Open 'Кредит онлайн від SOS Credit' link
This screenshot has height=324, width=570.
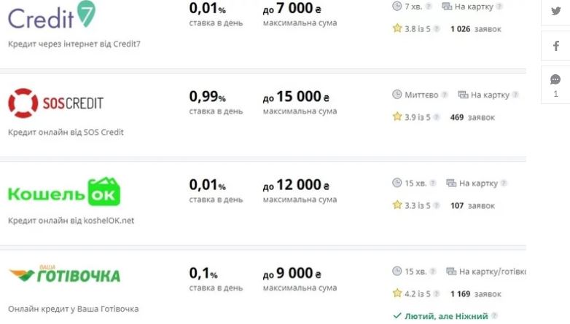66,133
